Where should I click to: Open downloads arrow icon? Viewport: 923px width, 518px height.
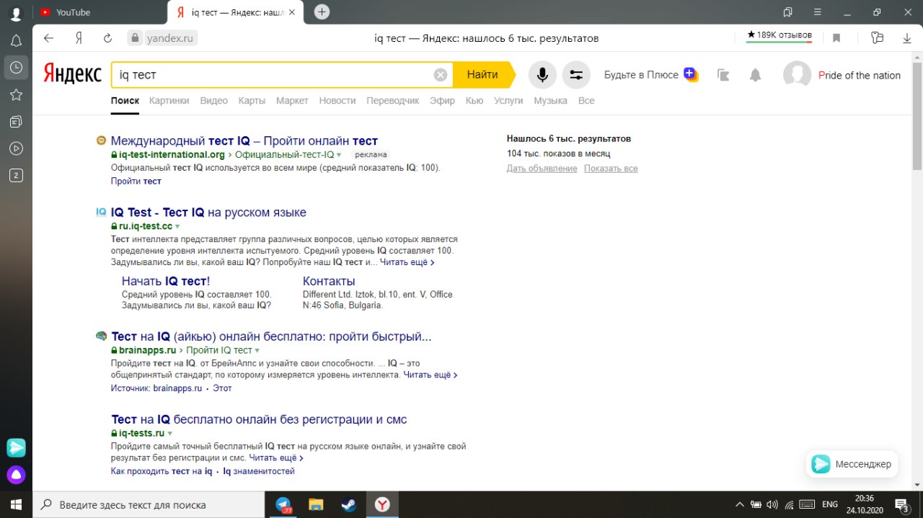(x=907, y=38)
